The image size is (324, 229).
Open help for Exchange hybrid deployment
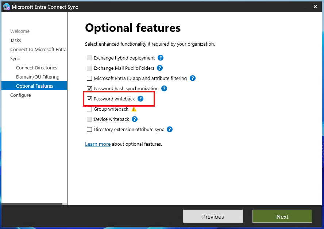click(160, 58)
